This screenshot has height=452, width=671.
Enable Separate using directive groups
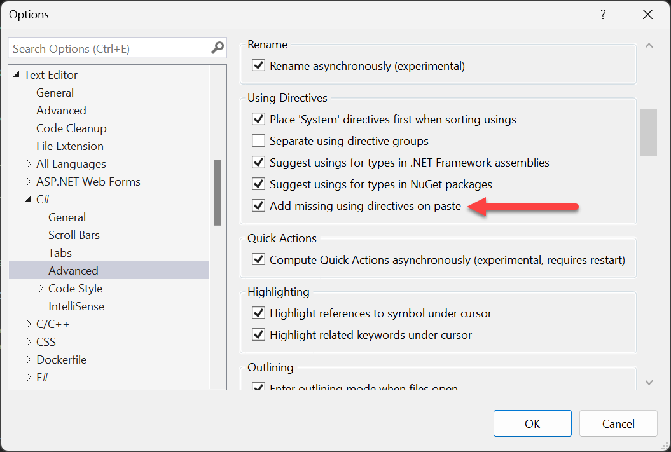(x=258, y=141)
